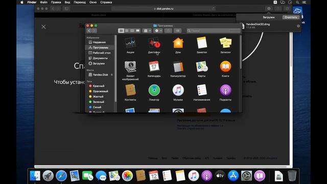Select the Напоминания app in the Finder grid
327x184 pixels.
(x=202, y=90)
